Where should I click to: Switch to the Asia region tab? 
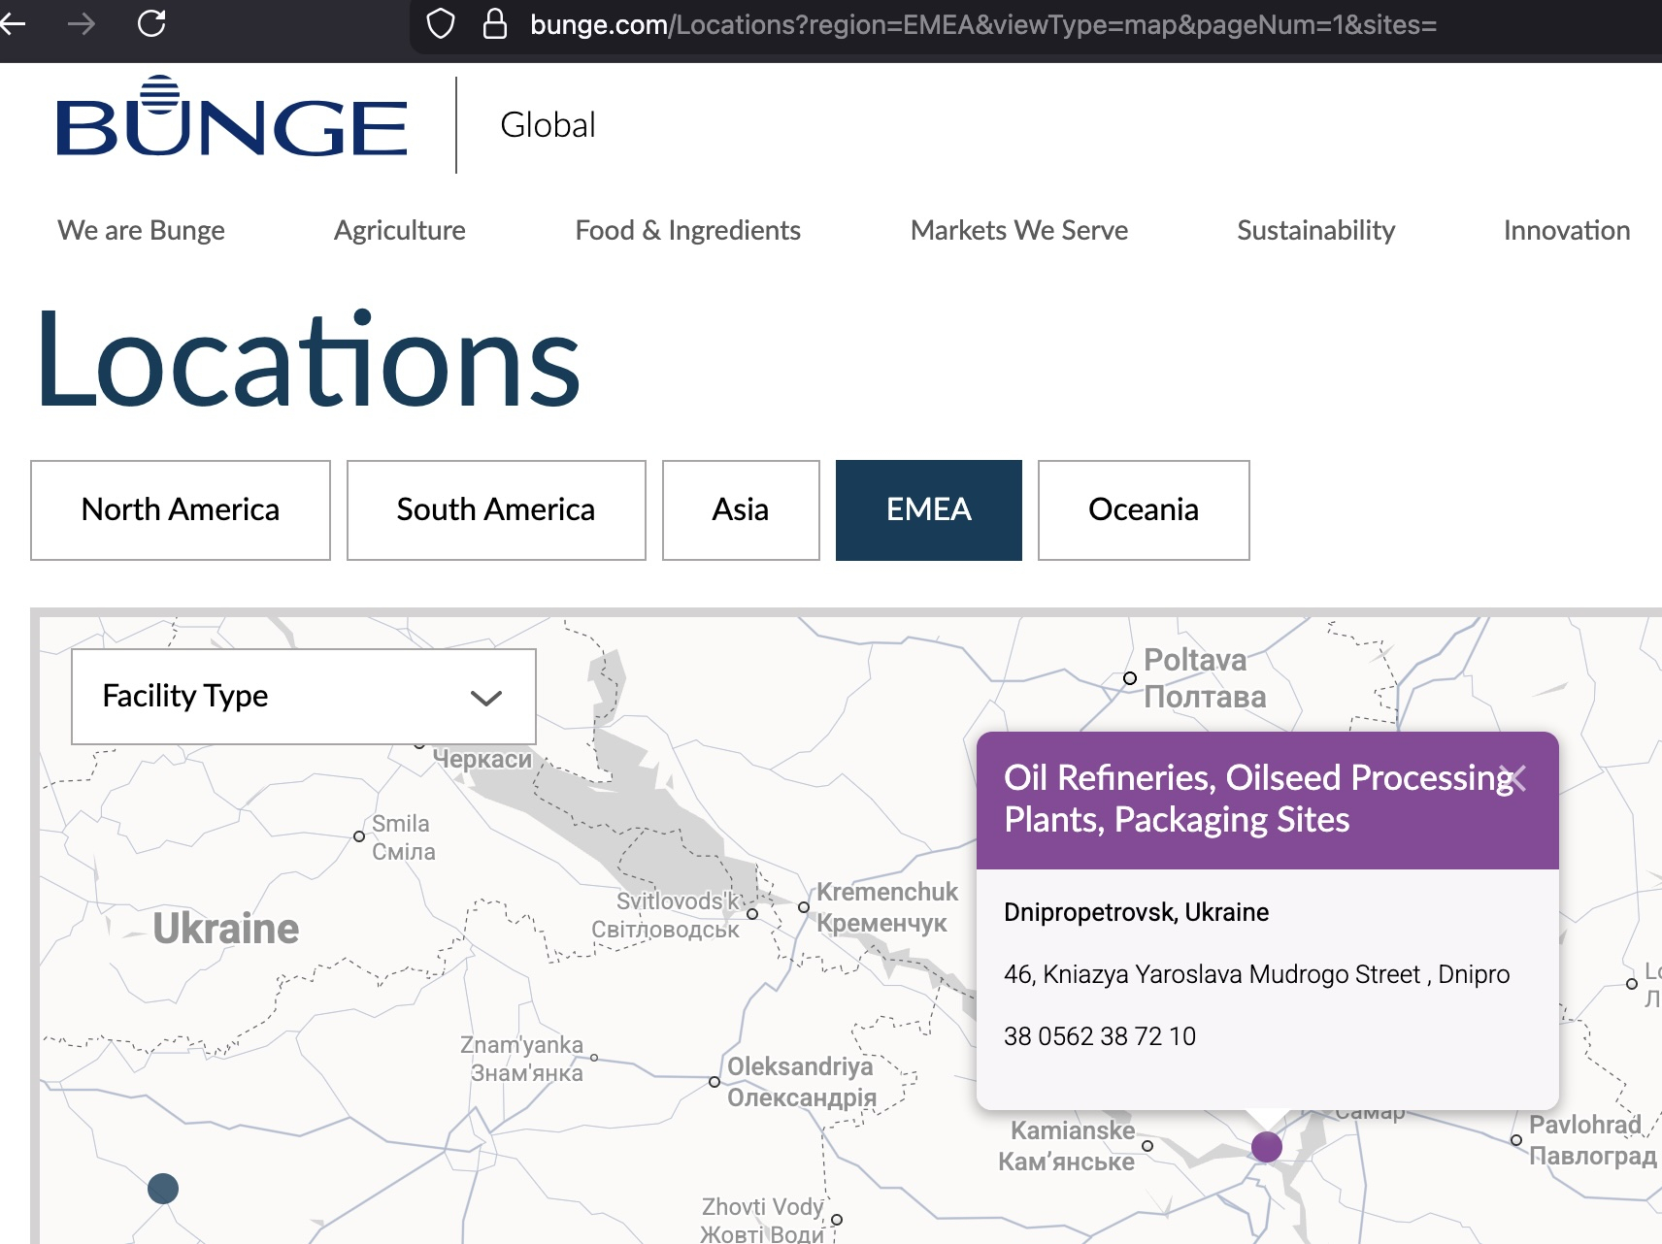741,510
